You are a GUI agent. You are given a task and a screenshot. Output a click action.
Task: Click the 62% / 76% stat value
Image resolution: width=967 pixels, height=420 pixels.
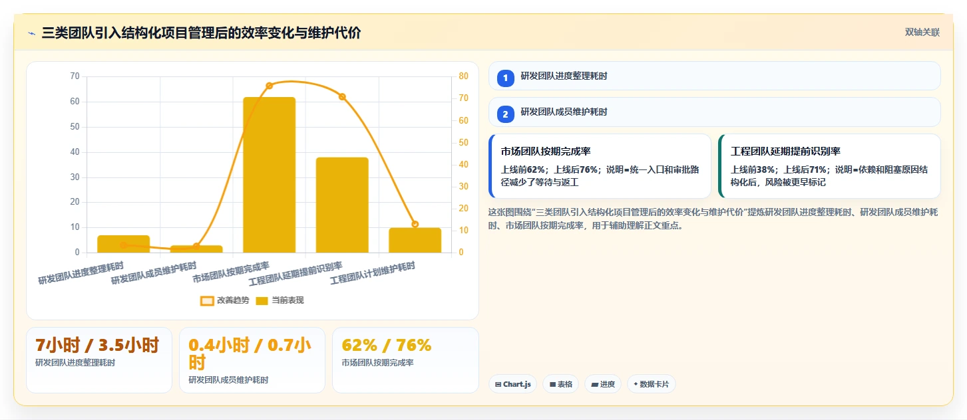(387, 346)
